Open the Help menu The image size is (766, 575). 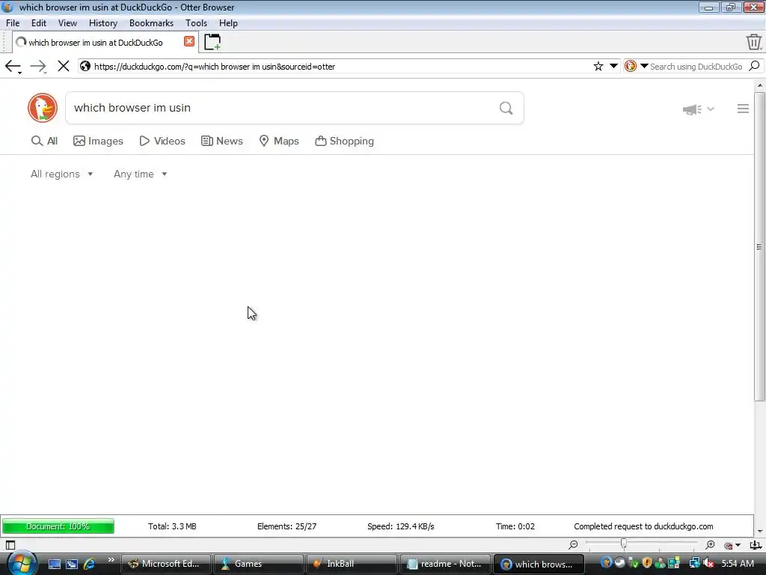228,23
